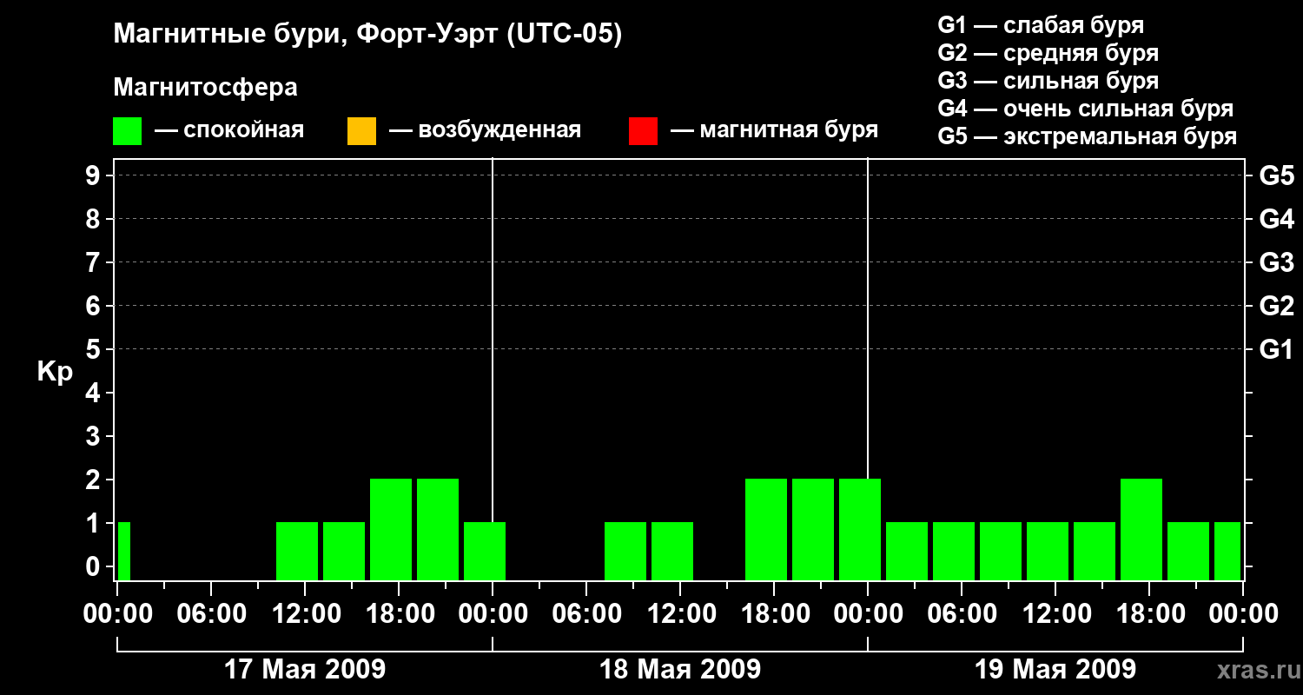Click G3 — сильная буря legend line
The image size is (1303, 695).
tap(1048, 81)
